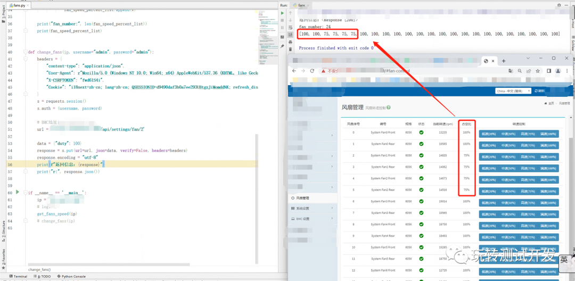Viewport: 575px width, 281px height.
Task: Set System Fan0 Rear to 中速(50%)
Action: pos(508,145)
